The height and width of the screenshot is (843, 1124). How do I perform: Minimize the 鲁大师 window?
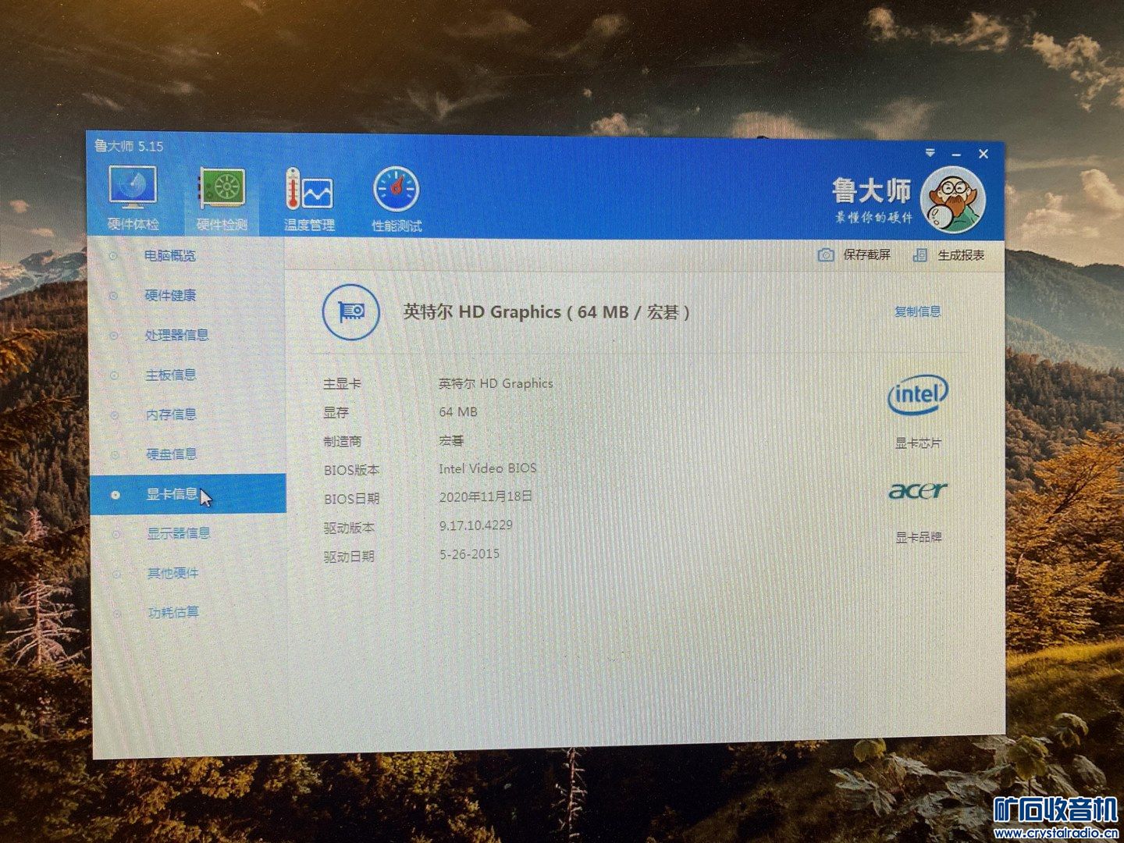point(956,155)
